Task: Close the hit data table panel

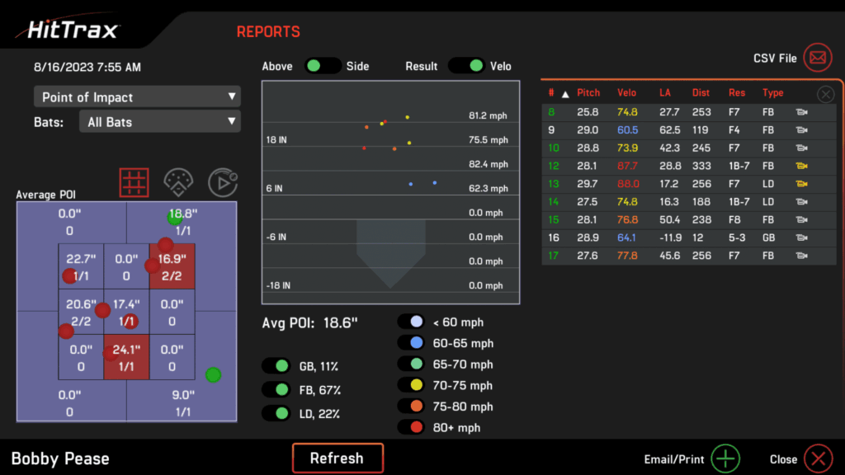Action: point(825,94)
